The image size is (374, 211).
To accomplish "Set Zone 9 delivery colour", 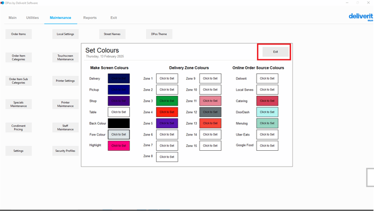I will click(x=210, y=78).
